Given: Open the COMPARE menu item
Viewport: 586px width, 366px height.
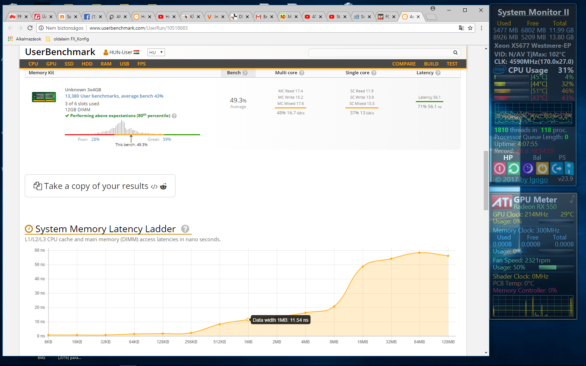Looking at the screenshot, I should tap(404, 64).
